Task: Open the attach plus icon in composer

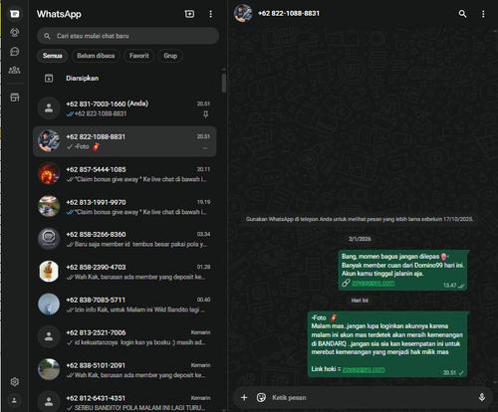Action: 244,397
